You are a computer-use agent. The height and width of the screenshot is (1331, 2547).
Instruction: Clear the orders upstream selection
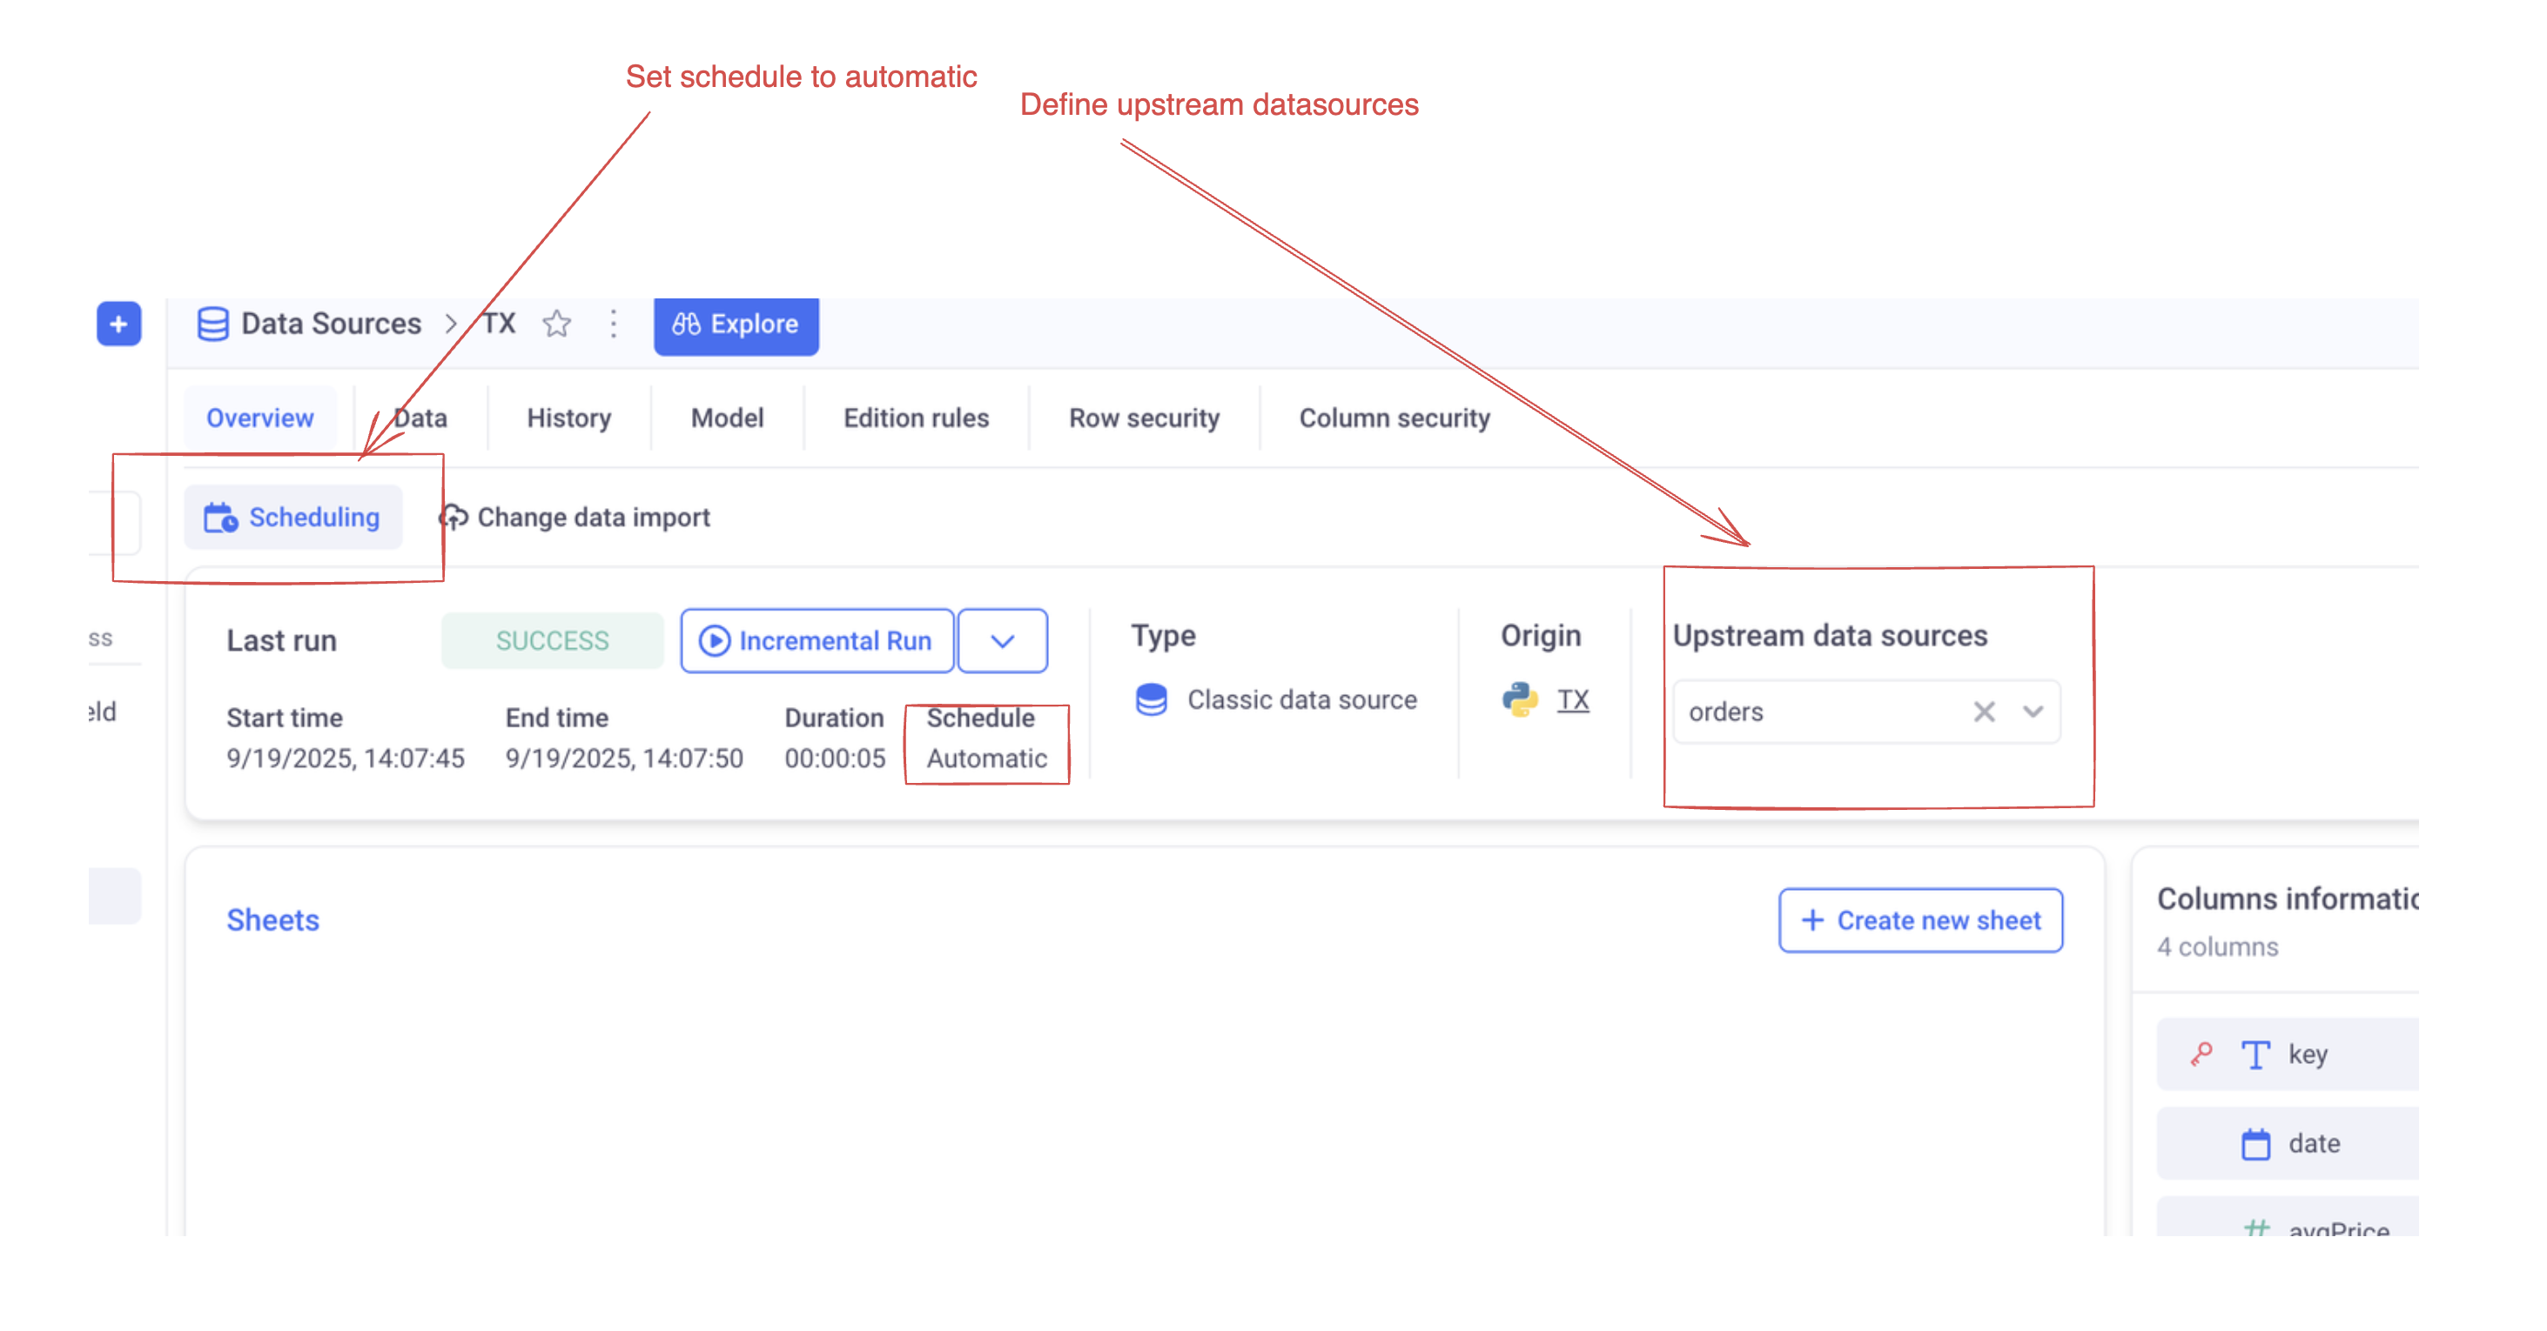pyautogui.click(x=1984, y=712)
